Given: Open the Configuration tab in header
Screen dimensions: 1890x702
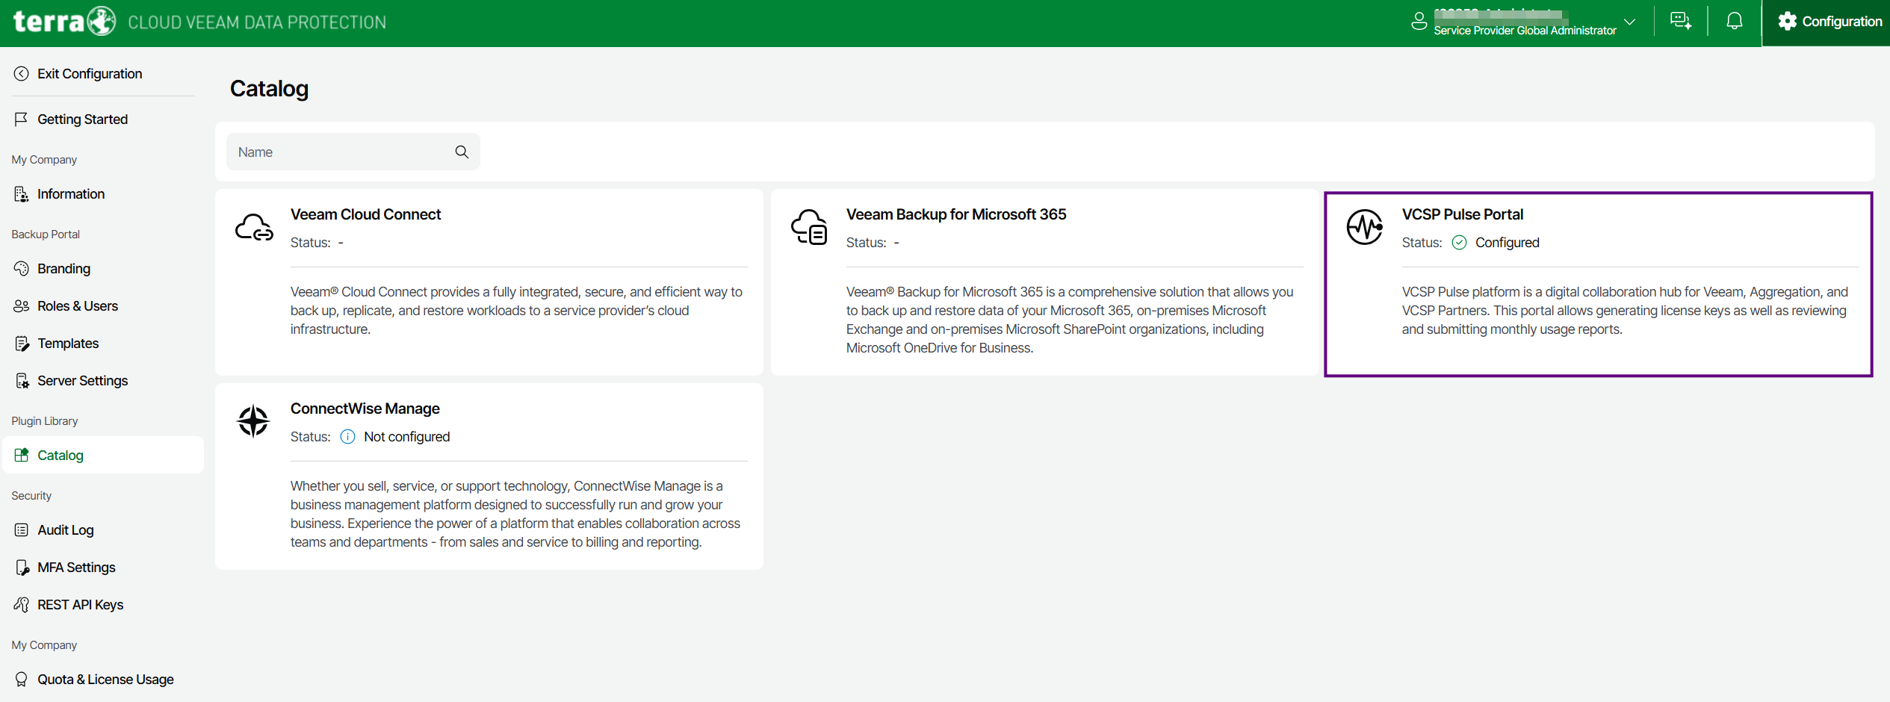Looking at the screenshot, I should click(1829, 22).
